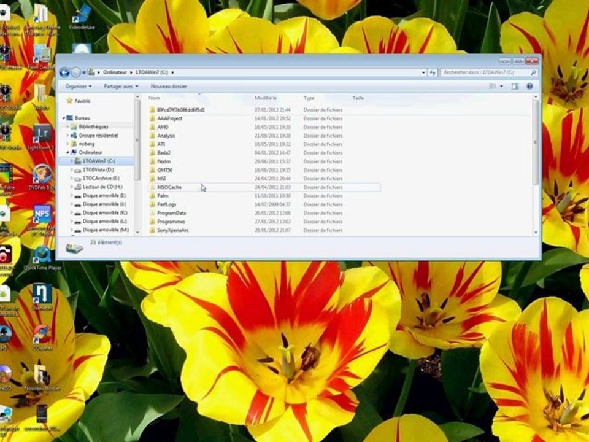The width and height of the screenshot is (589, 442).
Task: Change the view with the view mode icon
Action: pos(493,87)
